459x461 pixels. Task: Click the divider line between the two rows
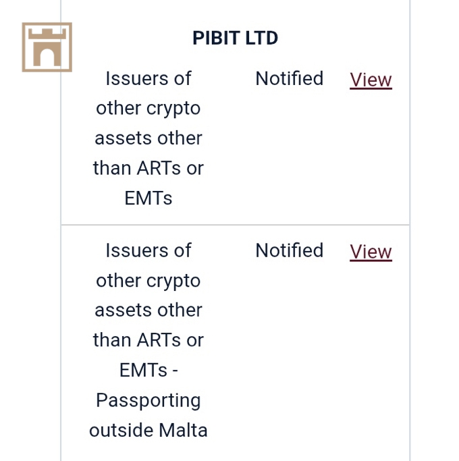(x=235, y=225)
